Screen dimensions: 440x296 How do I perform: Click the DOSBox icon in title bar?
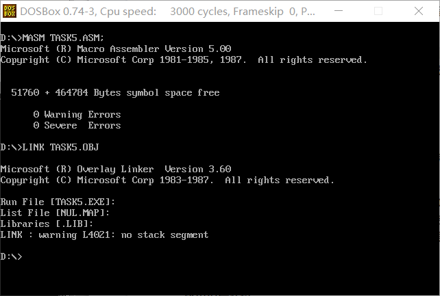pos(10,11)
